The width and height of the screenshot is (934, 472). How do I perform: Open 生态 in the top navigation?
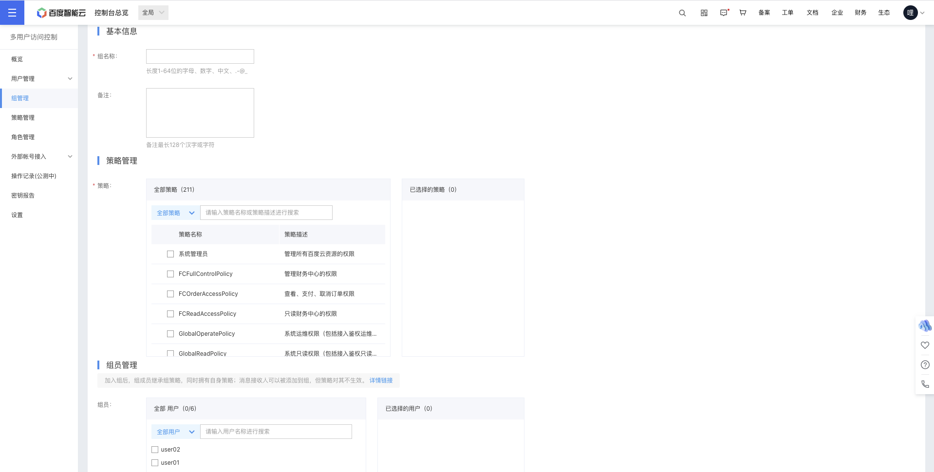click(x=884, y=13)
